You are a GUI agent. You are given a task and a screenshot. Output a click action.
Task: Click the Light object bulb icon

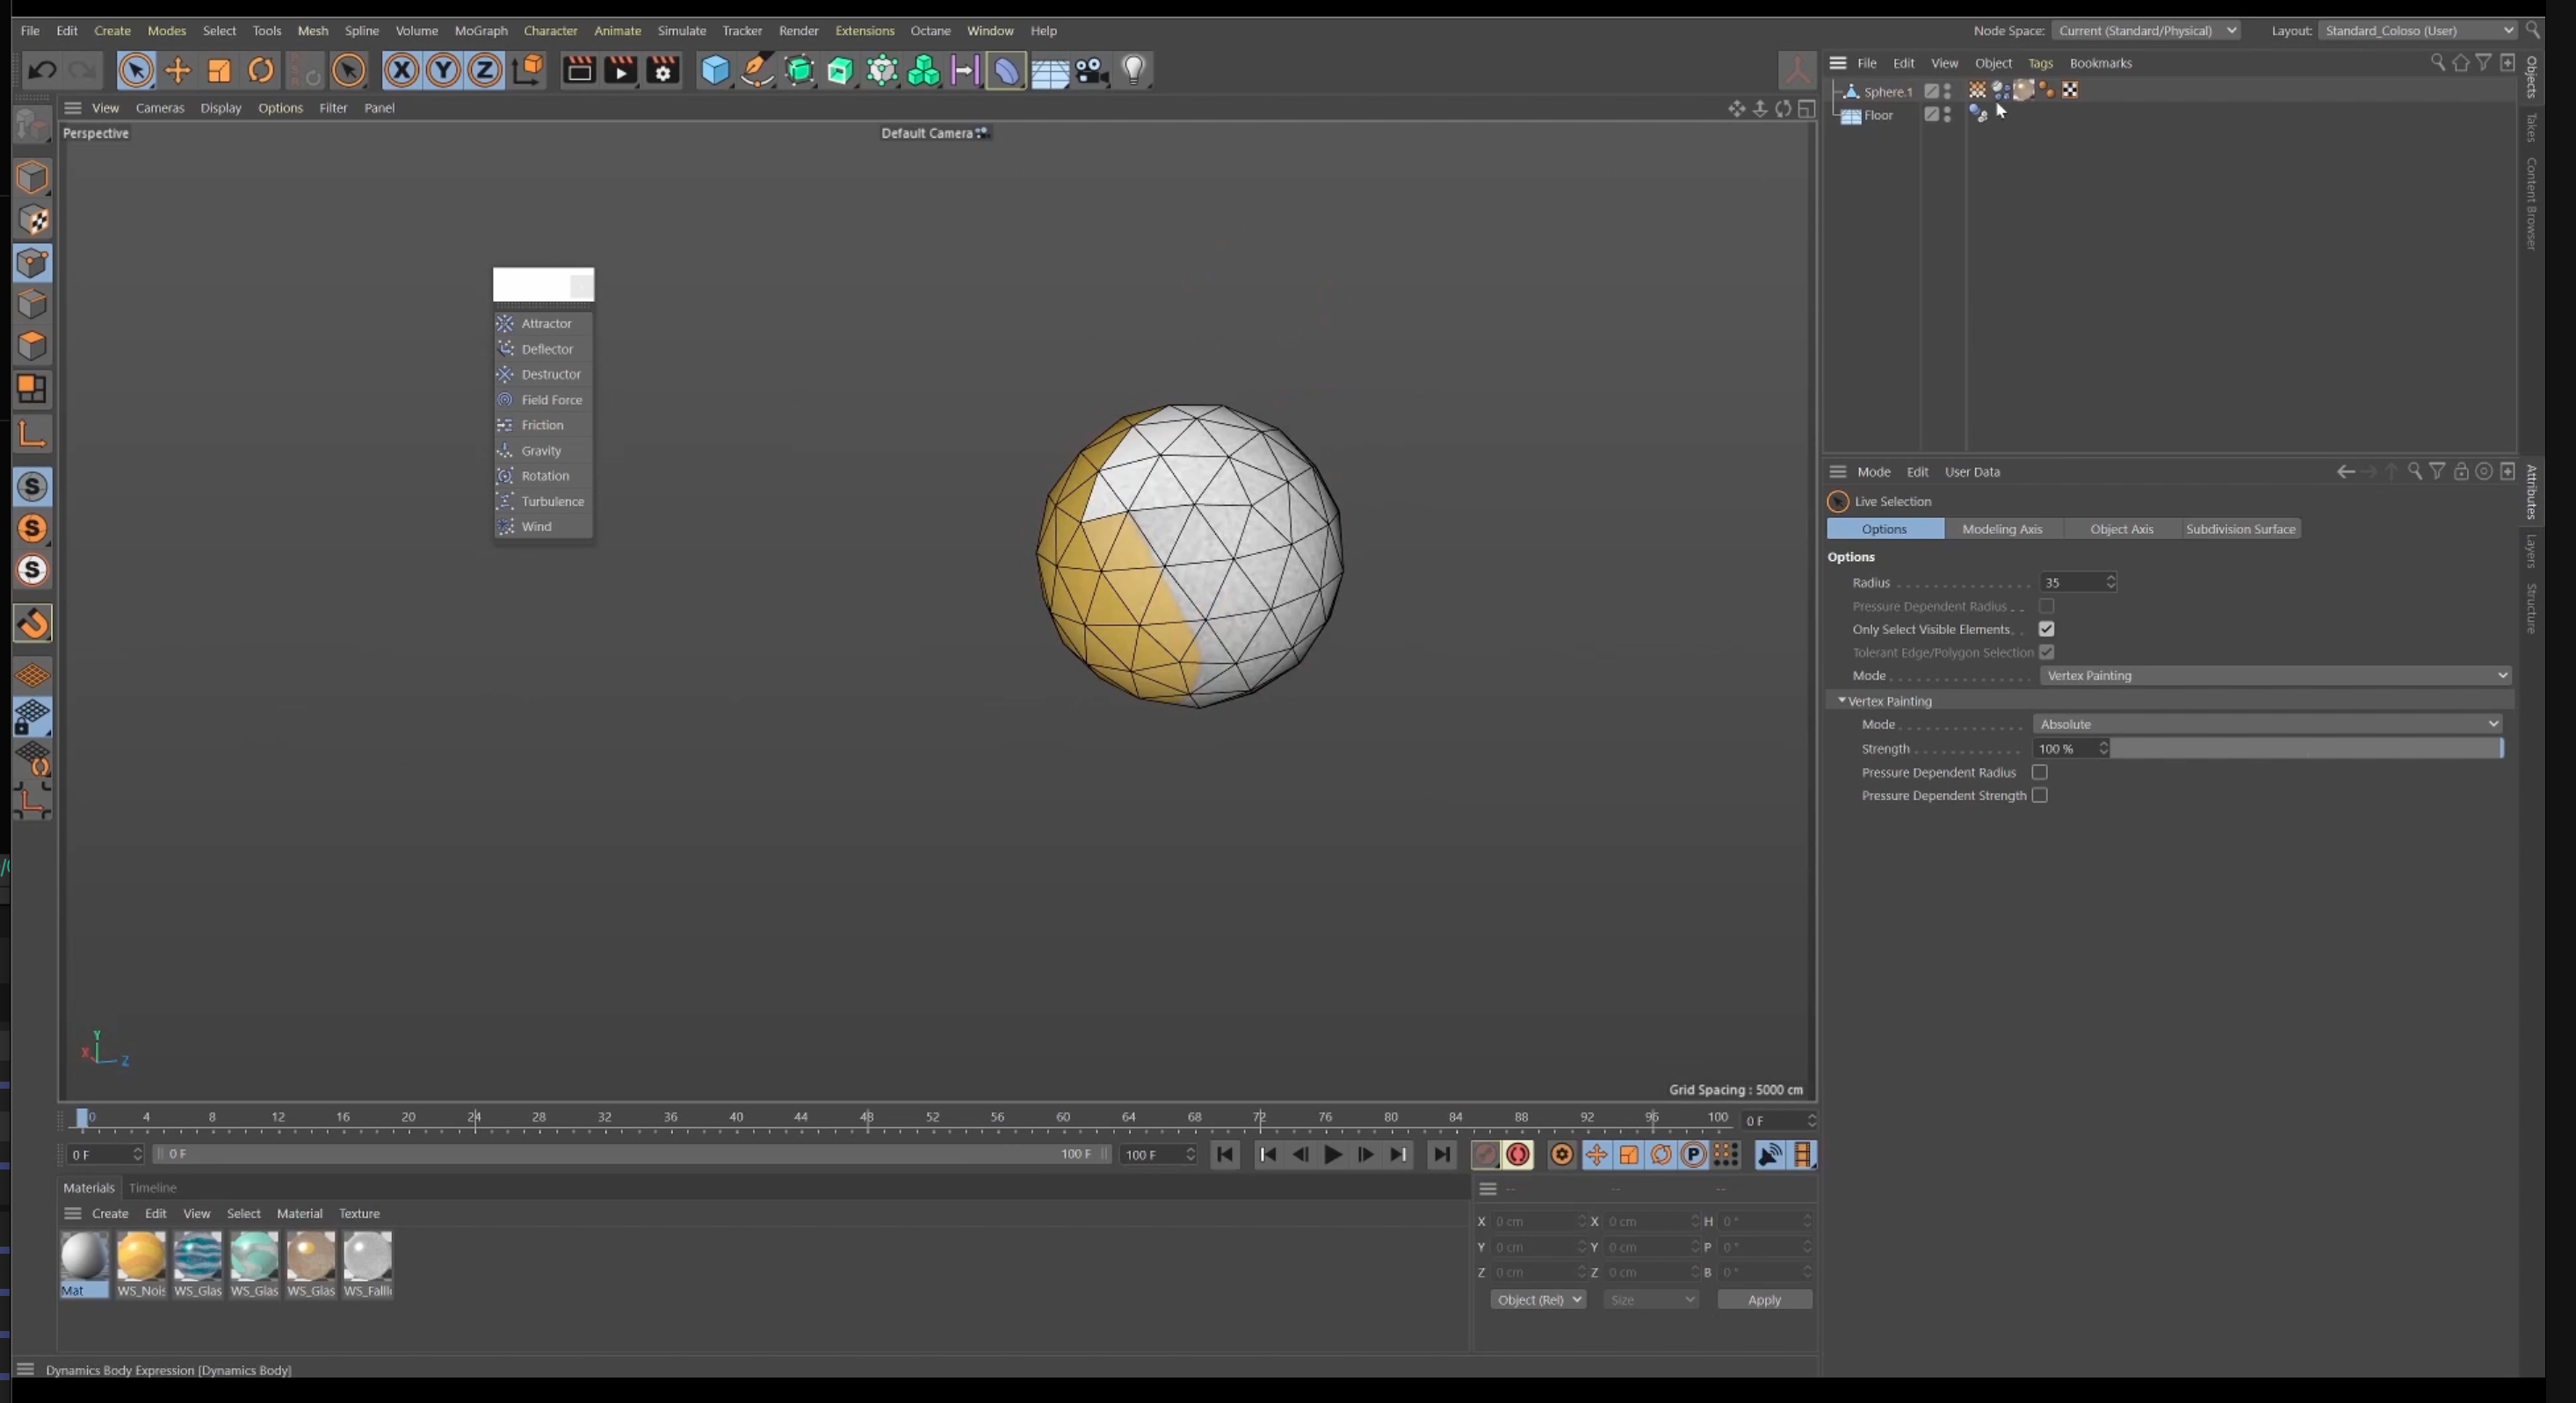(x=1133, y=70)
